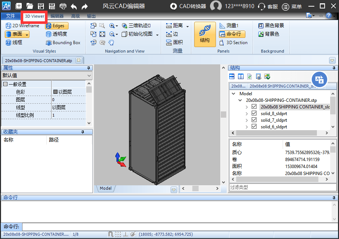The height and width of the screenshot is (239, 339).
Task: Switch to 黑色背景 black background
Action: click(x=271, y=26)
